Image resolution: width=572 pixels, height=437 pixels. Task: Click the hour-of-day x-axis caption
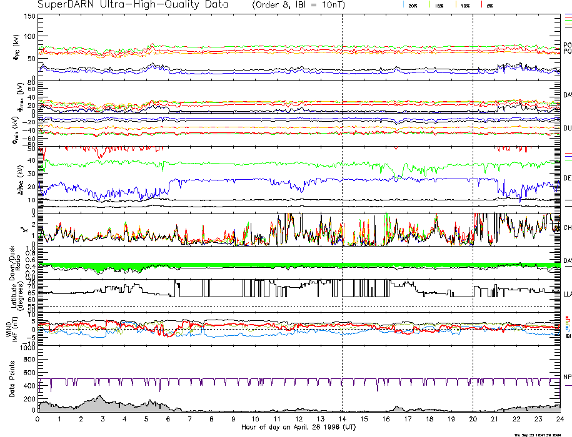click(x=298, y=427)
